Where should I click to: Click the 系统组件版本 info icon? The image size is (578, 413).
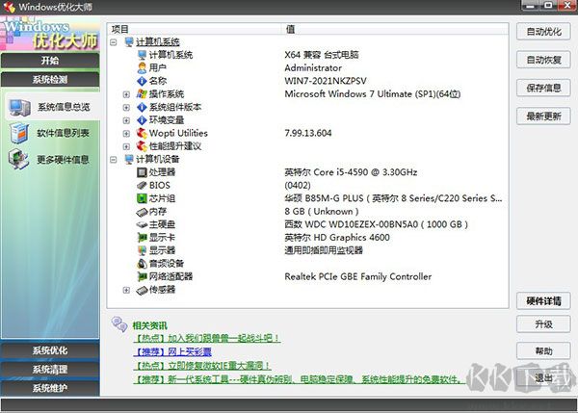pyautogui.click(x=142, y=107)
